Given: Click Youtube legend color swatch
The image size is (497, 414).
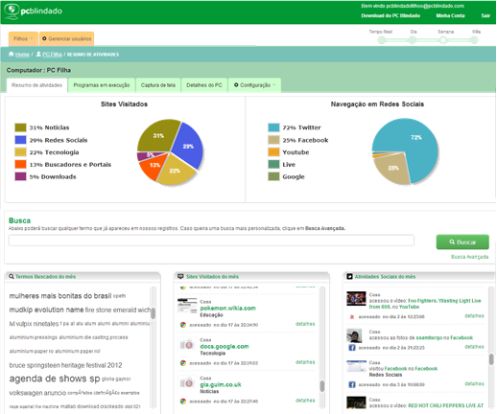Looking at the screenshot, I should [x=273, y=152].
